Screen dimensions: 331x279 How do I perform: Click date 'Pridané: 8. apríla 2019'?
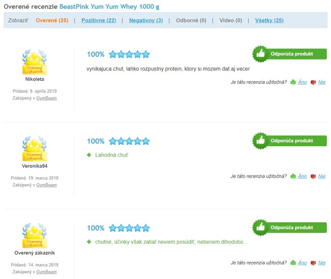coord(34,91)
